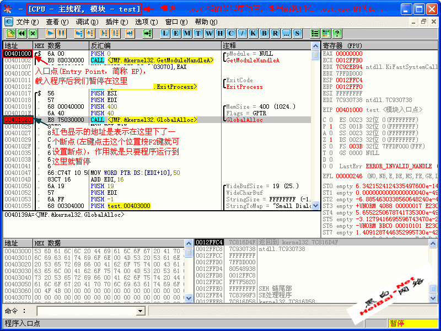The image size is (441, 331).
Task: Pause execution with the pause icon
Action: point(62,34)
